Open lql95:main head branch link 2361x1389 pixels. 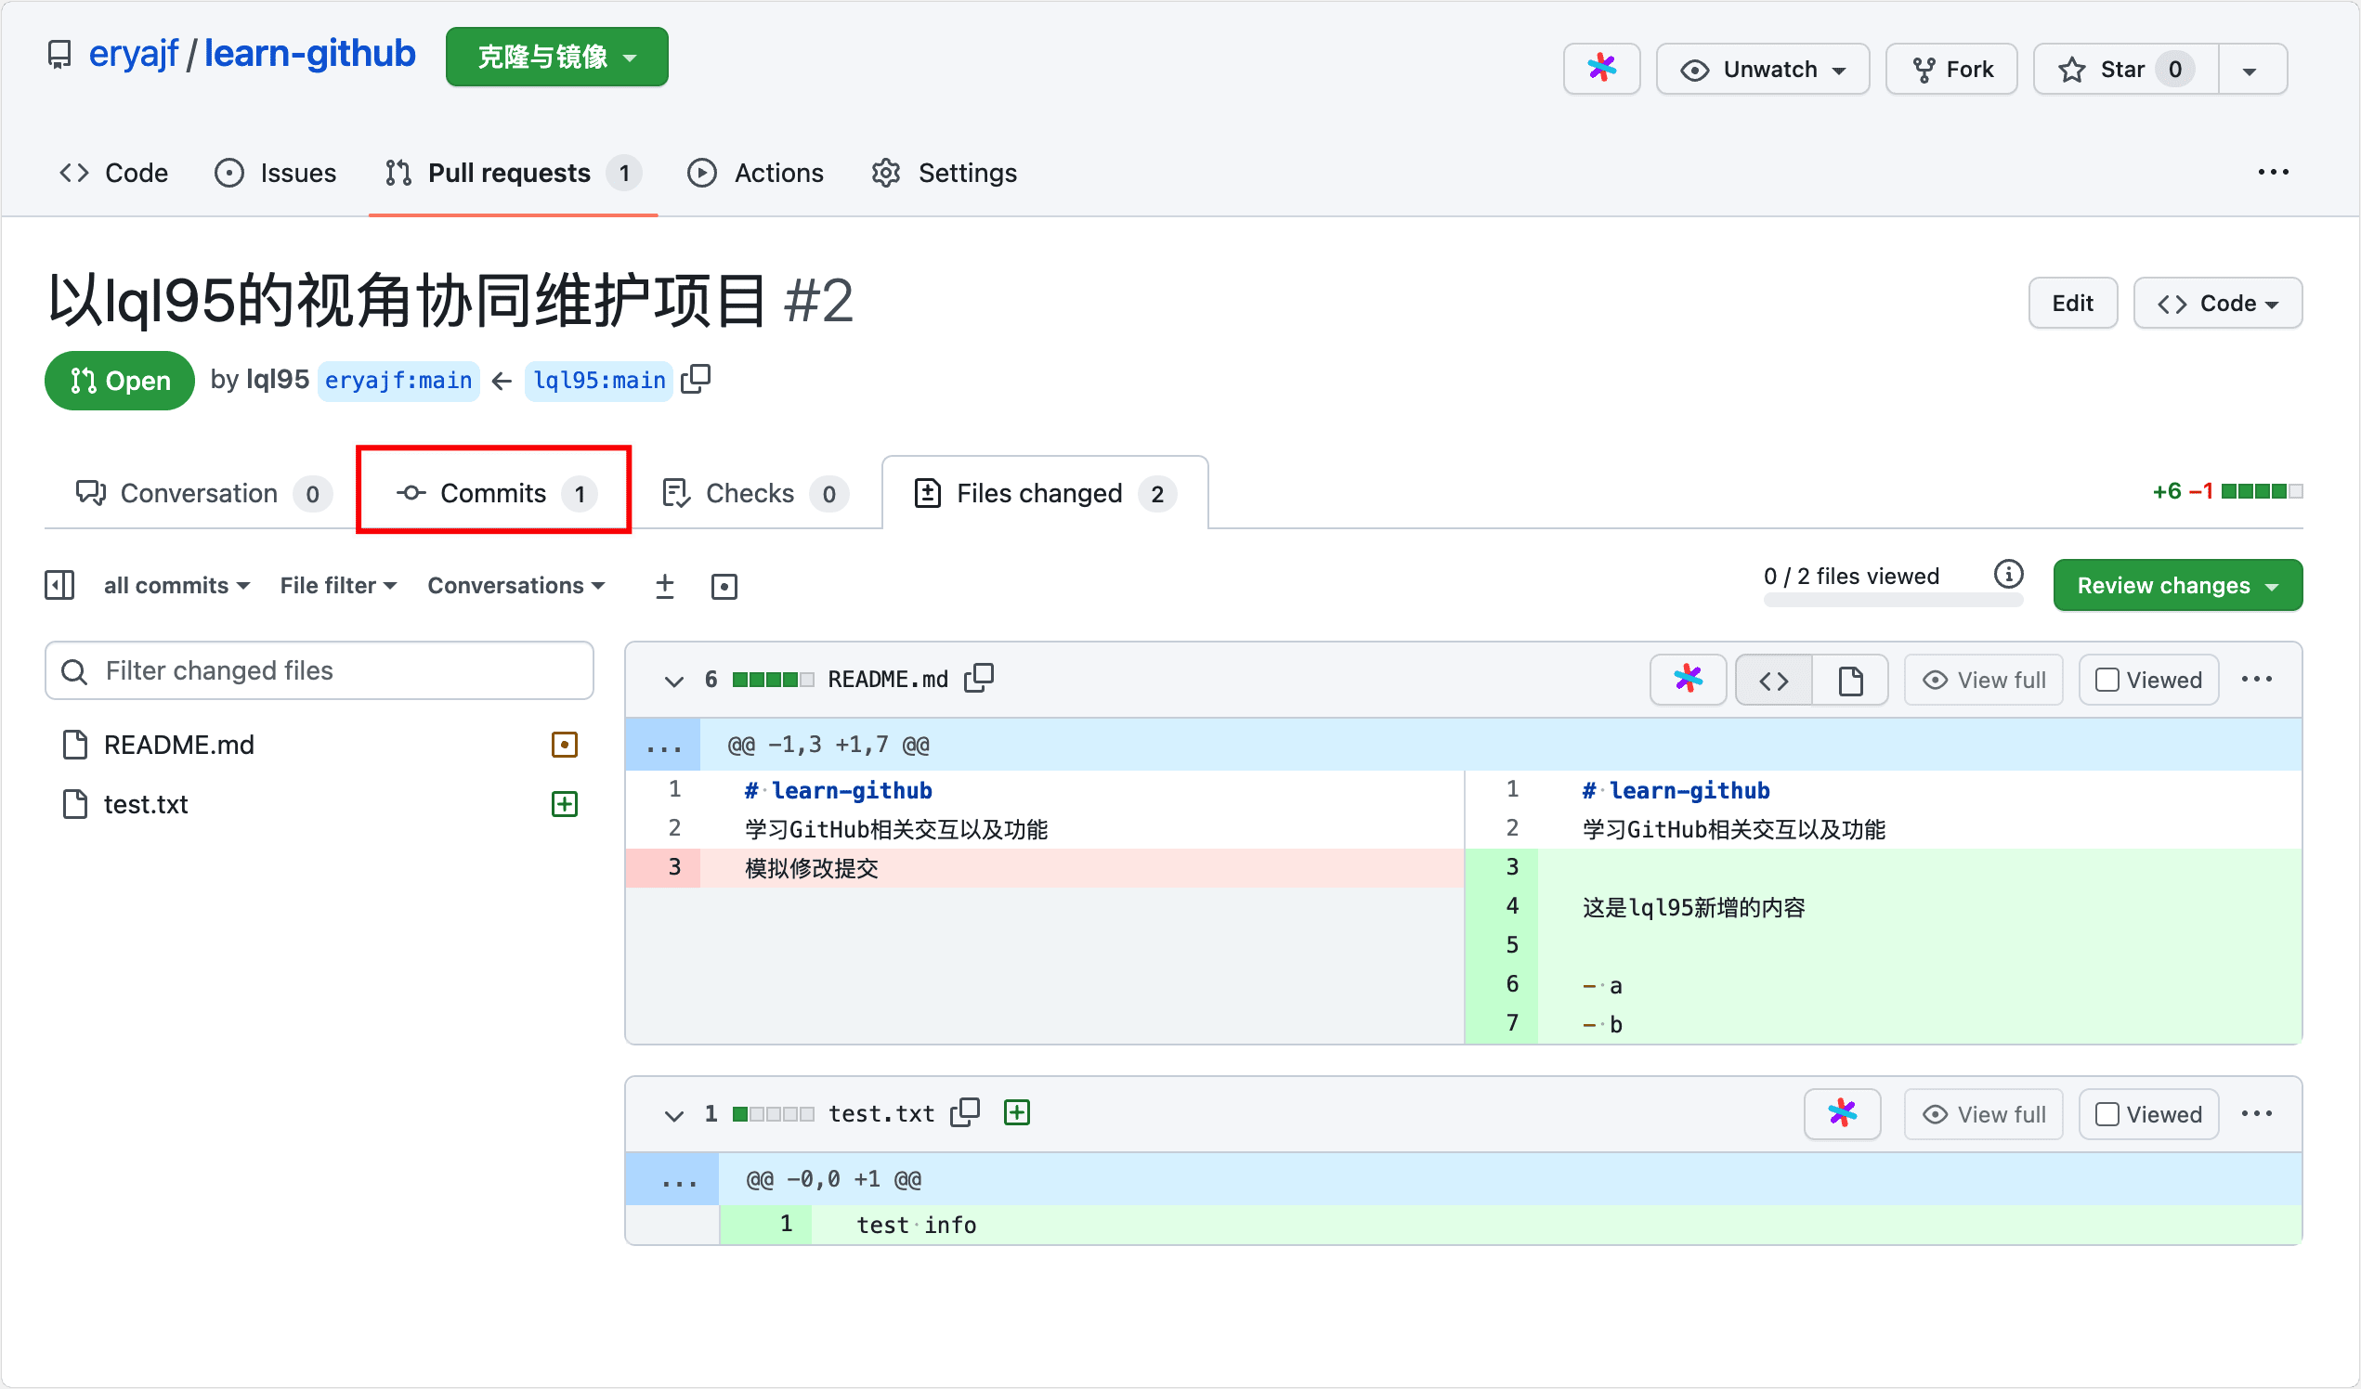[599, 381]
